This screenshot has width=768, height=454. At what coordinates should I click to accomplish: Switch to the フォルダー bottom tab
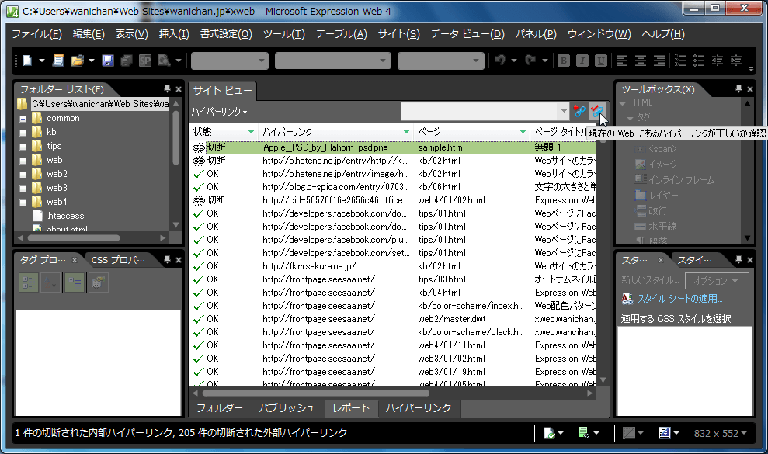(220, 408)
